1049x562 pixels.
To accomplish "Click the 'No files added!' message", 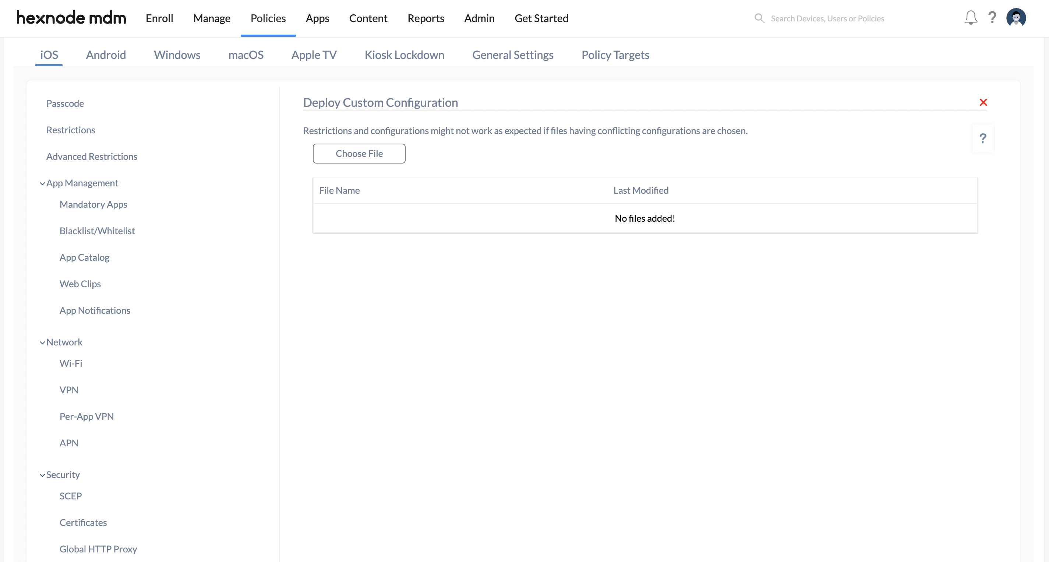I will [645, 218].
